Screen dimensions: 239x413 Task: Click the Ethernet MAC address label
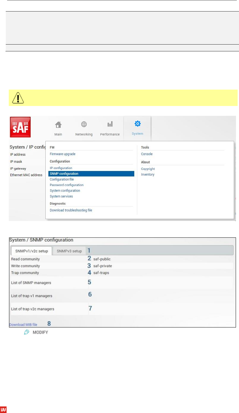[26, 175]
